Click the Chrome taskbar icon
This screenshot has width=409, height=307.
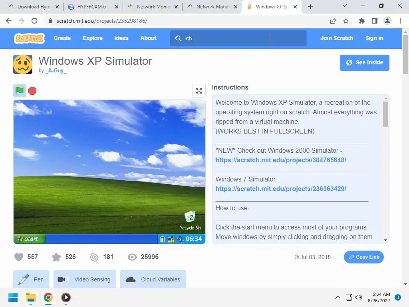point(48,297)
